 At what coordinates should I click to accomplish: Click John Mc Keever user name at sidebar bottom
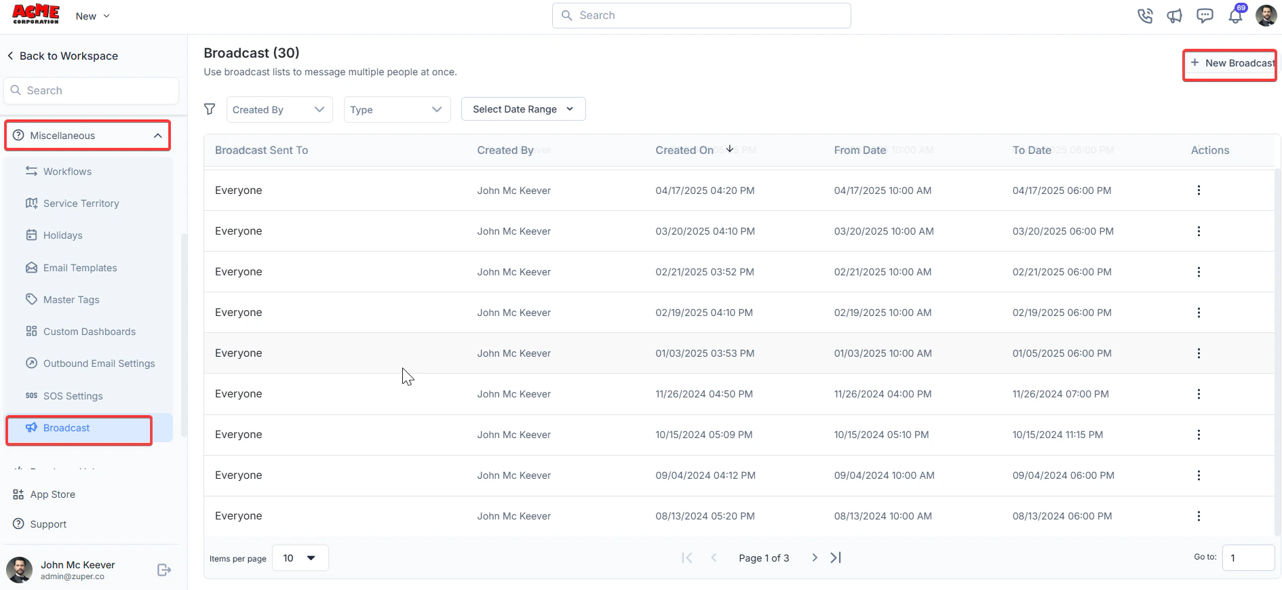[77, 565]
